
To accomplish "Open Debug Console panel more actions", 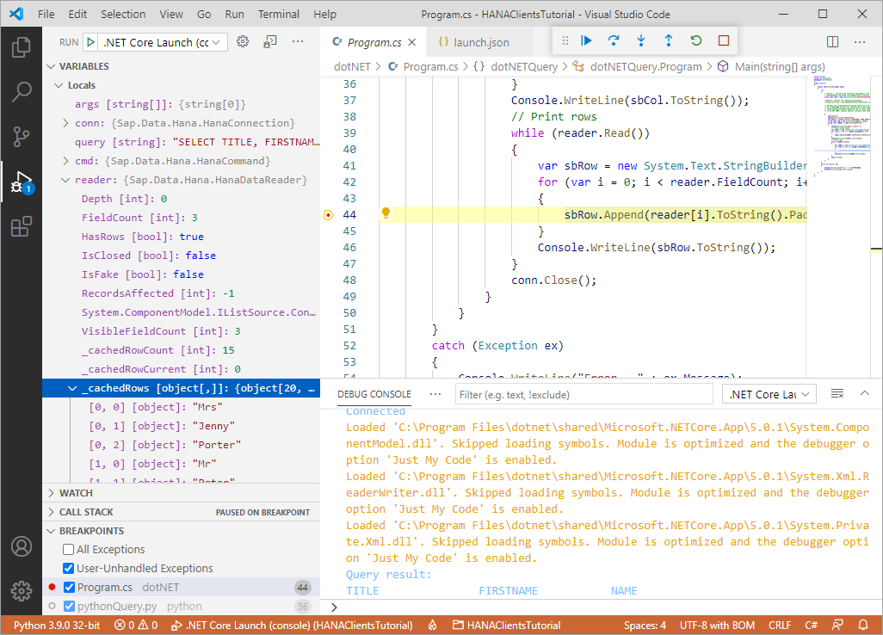I will [435, 394].
